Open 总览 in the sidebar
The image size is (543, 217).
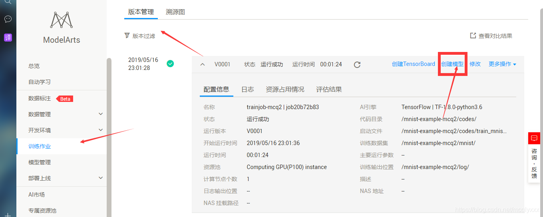coord(34,66)
